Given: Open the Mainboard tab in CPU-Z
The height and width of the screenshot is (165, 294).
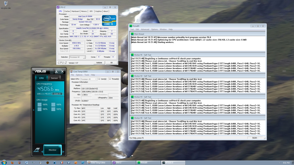Looking at the screenshot, I should click(x=76, y=11).
